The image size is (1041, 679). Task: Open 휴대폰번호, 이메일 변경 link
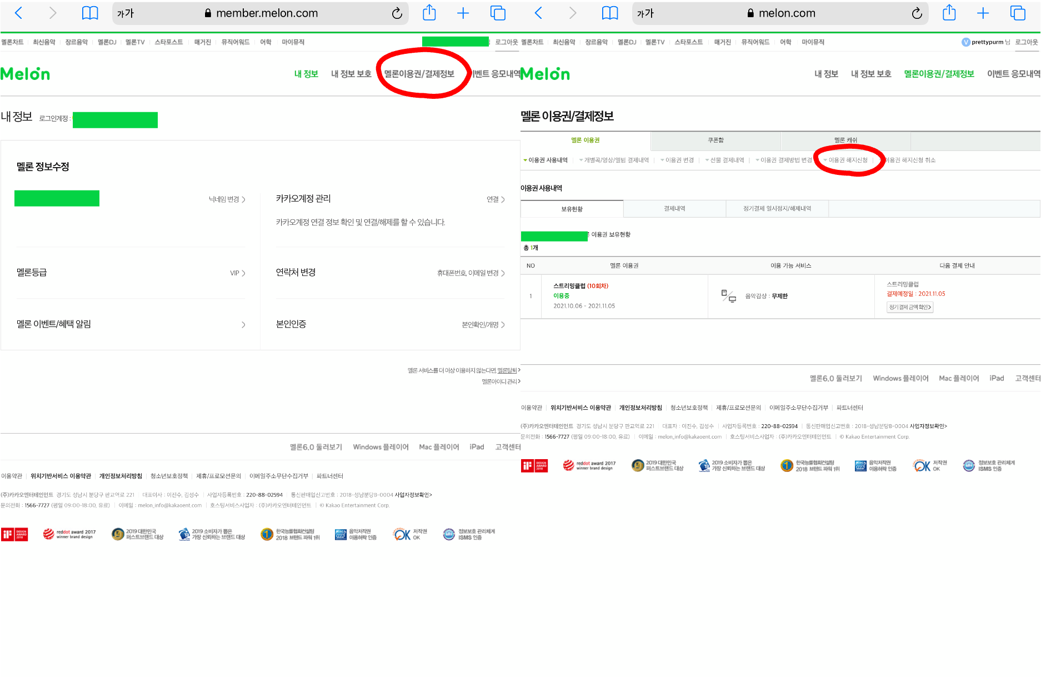[x=471, y=273]
